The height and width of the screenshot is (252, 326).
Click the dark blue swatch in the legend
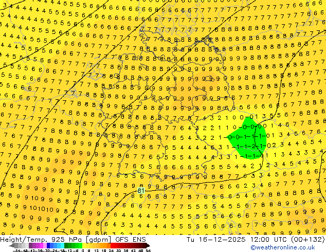(x=48, y=245)
